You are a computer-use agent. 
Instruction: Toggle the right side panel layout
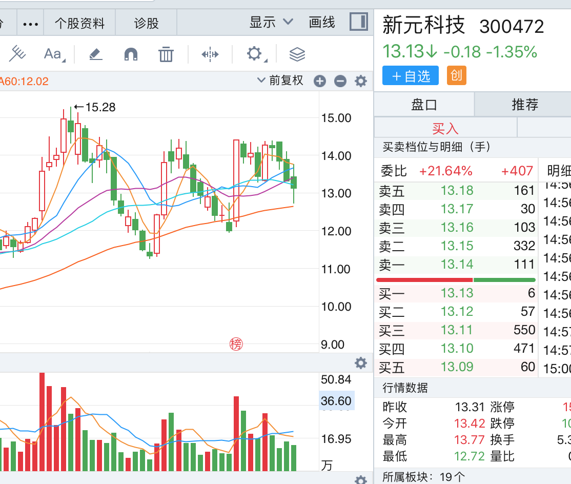pyautogui.click(x=358, y=22)
